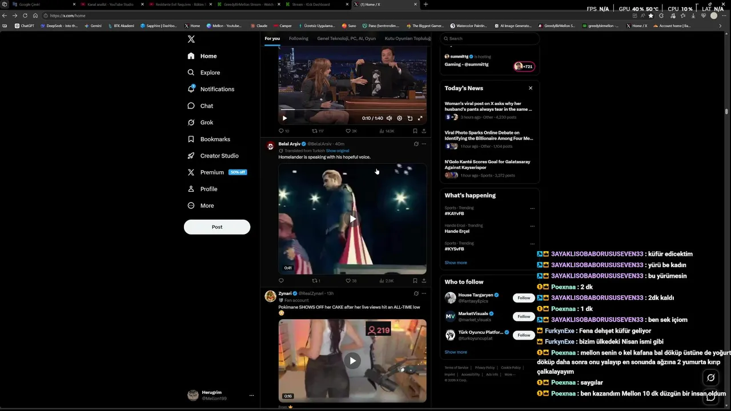Open Grok icon on Zynari post

coord(416,293)
